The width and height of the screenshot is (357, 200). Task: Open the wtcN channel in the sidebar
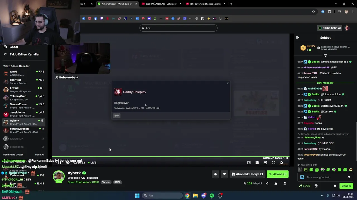(24, 73)
